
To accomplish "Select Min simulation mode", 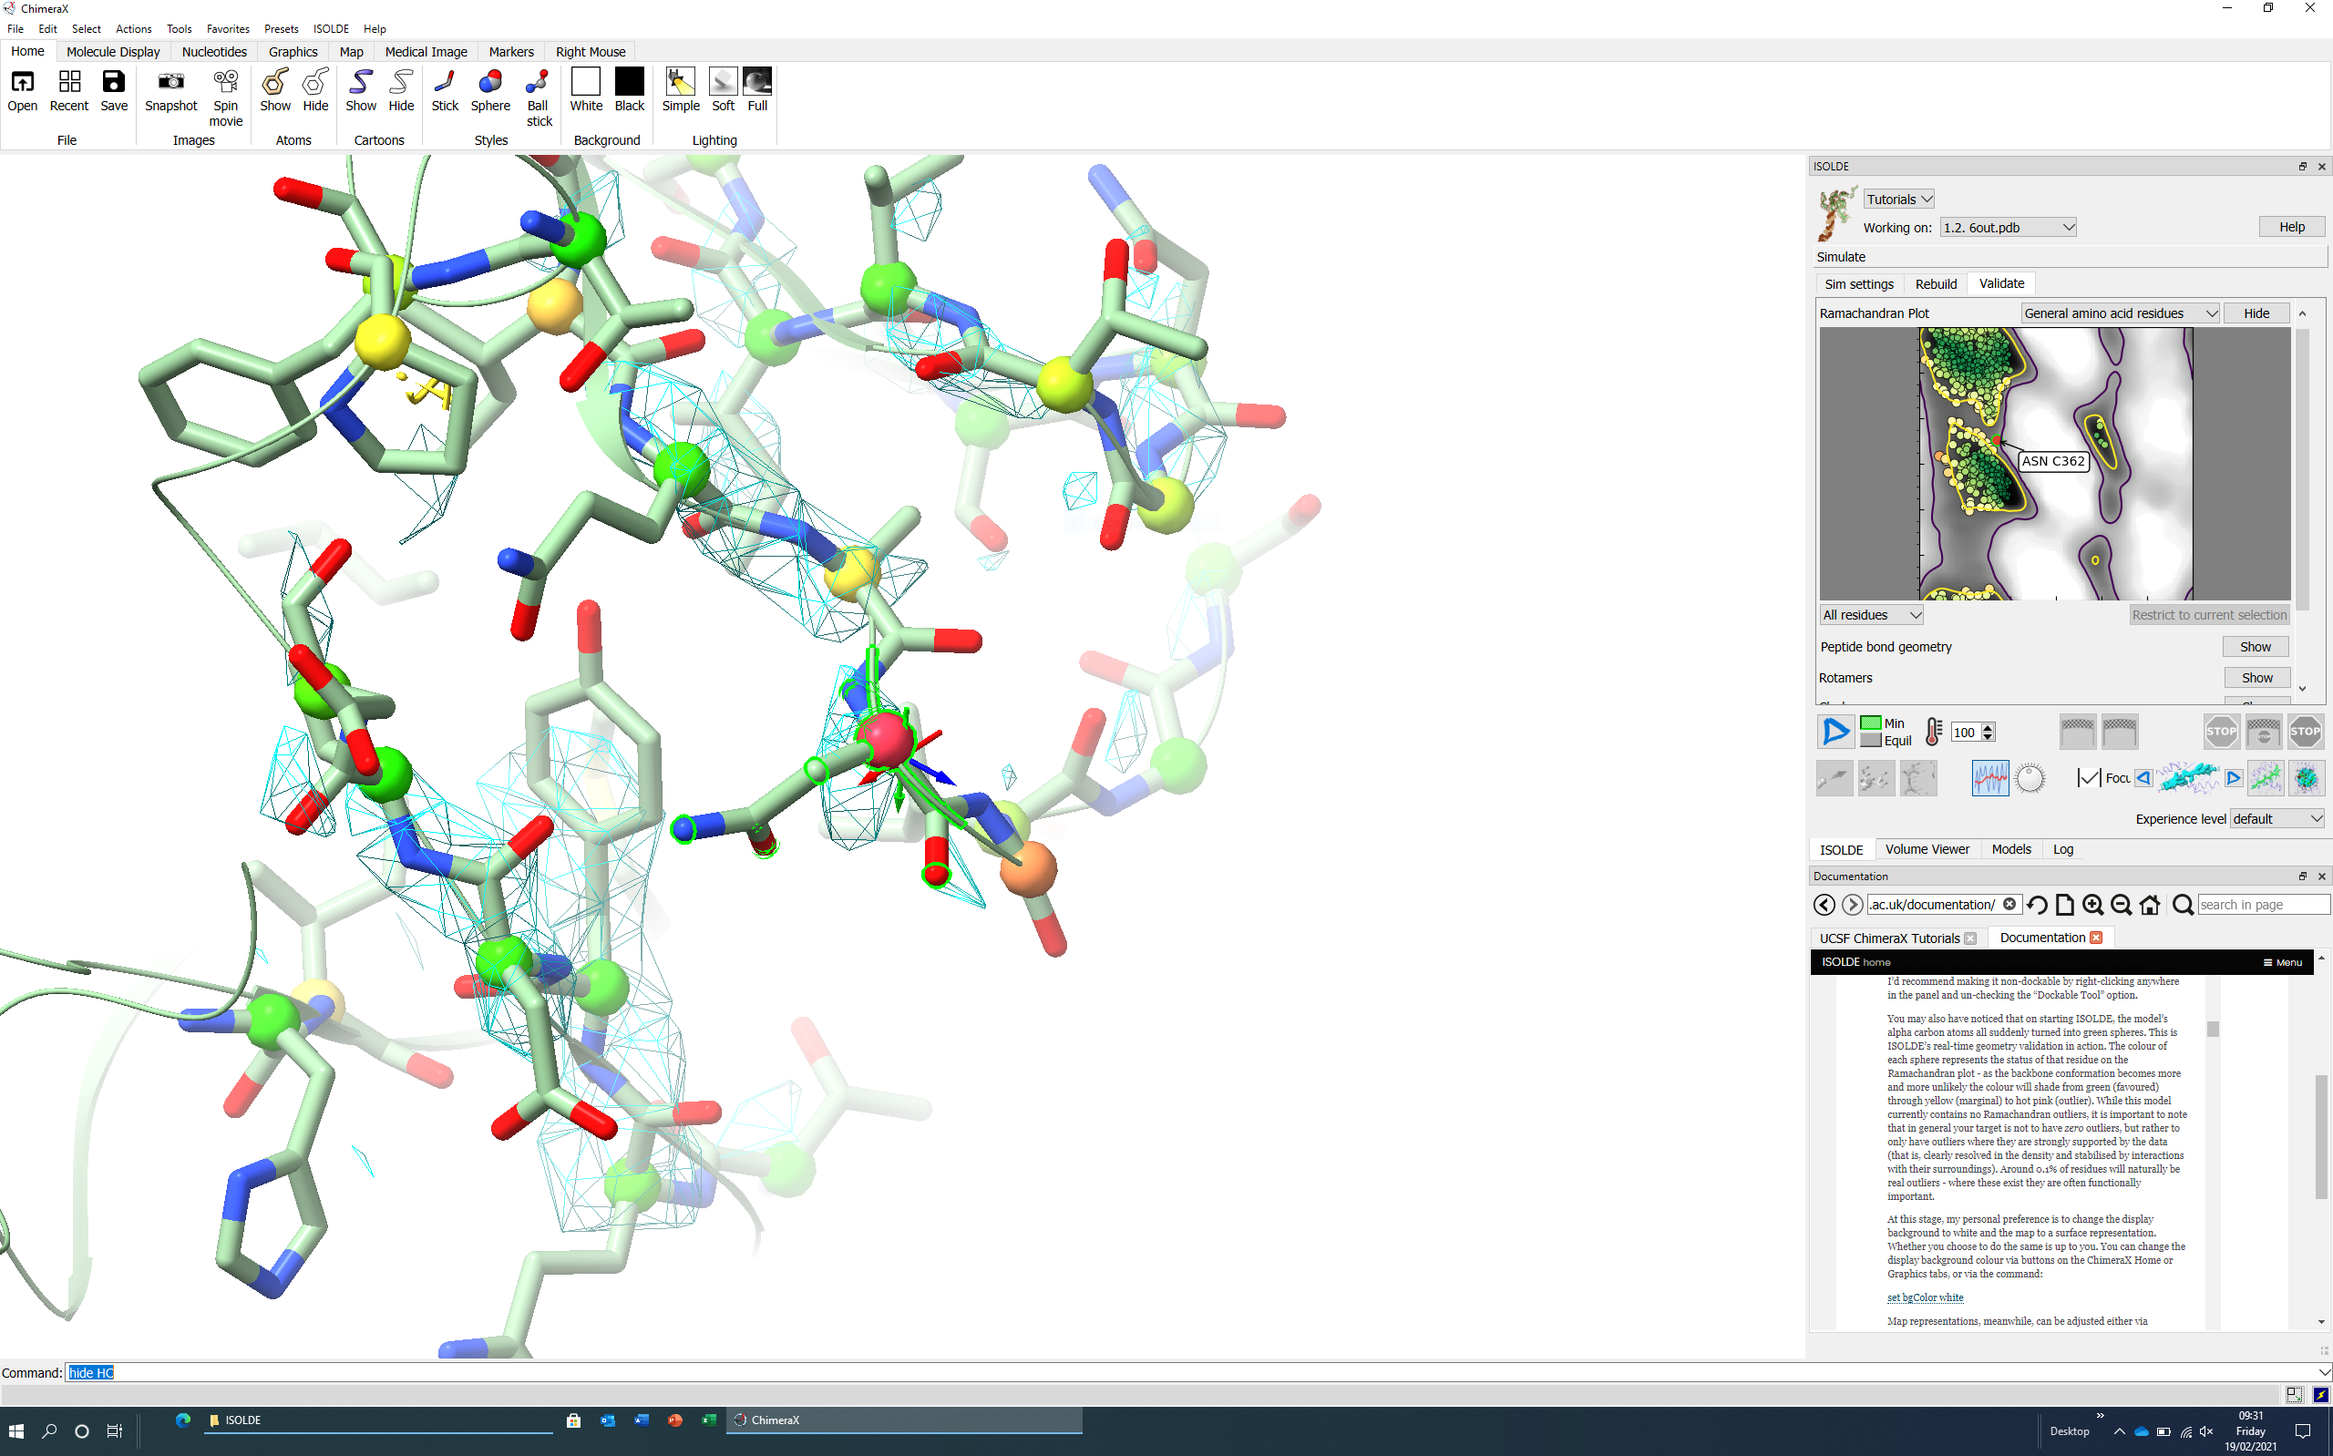I will tap(1871, 723).
